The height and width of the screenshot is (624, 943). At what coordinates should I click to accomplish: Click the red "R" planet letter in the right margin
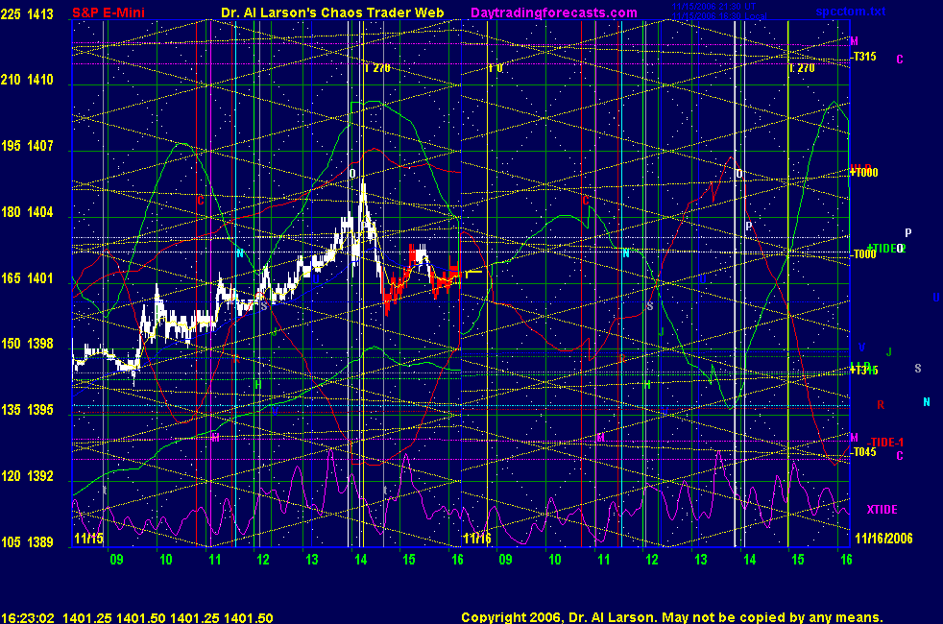[x=881, y=405]
